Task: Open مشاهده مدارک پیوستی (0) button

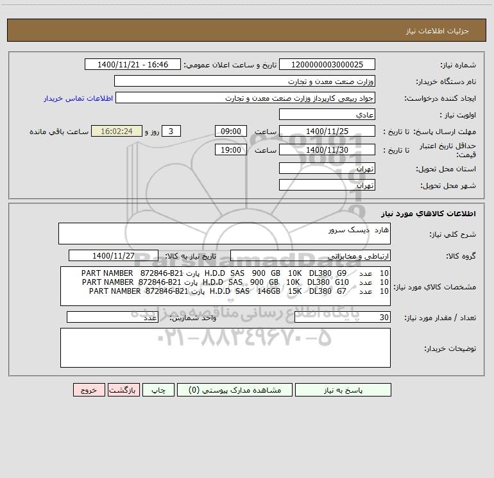Action: point(234,389)
